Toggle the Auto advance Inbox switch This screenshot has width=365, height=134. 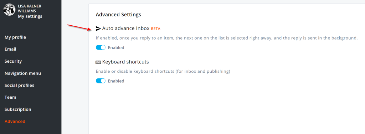pyautogui.click(x=101, y=47)
